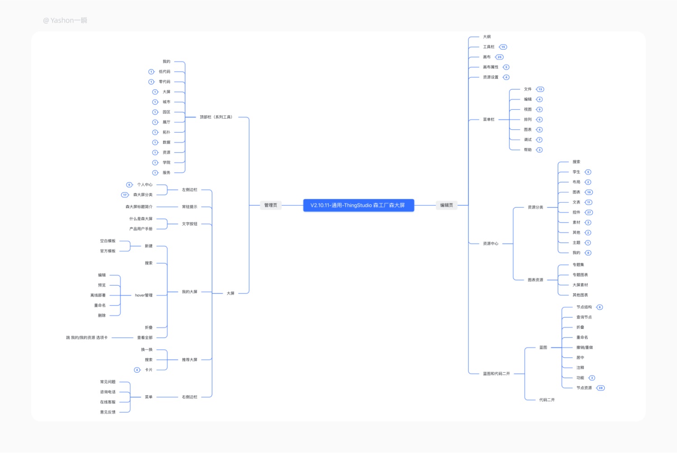Select the 资源分类 node
The height and width of the screenshot is (453, 677).
[536, 208]
